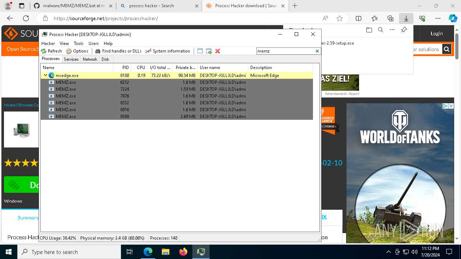This screenshot has width=461, height=259.
Task: Open System information in Process Hacker
Action: click(168, 51)
